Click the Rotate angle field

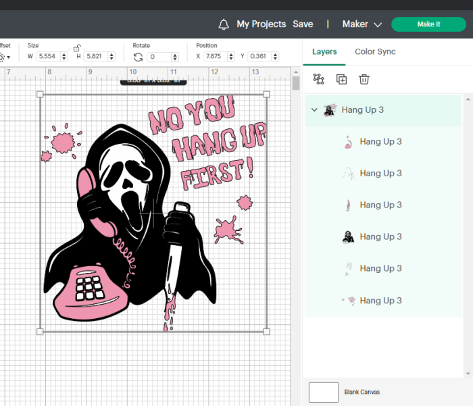click(x=159, y=57)
